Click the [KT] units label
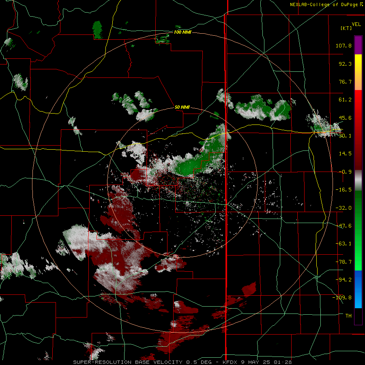The width and height of the screenshot is (365, 365). click(346, 28)
